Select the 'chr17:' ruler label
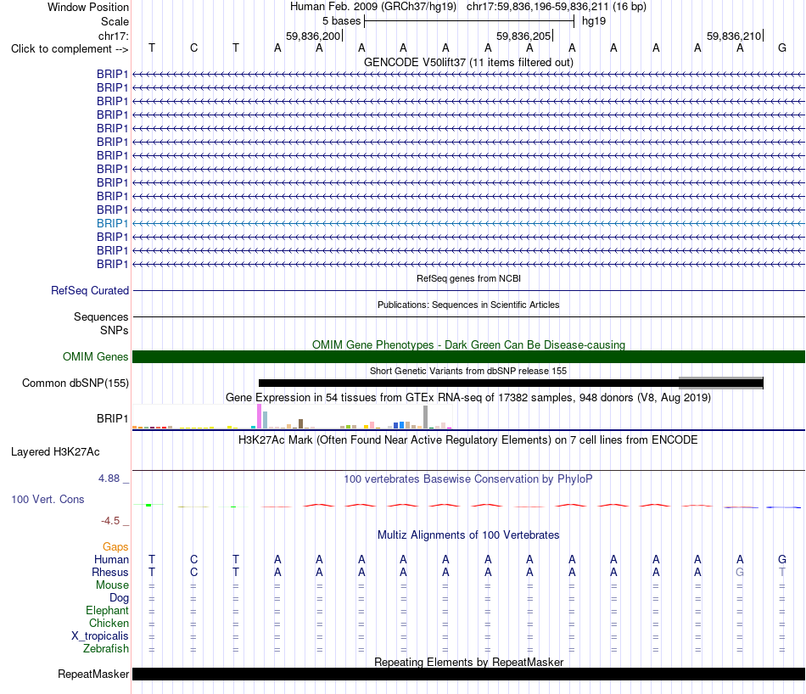 click(113, 36)
